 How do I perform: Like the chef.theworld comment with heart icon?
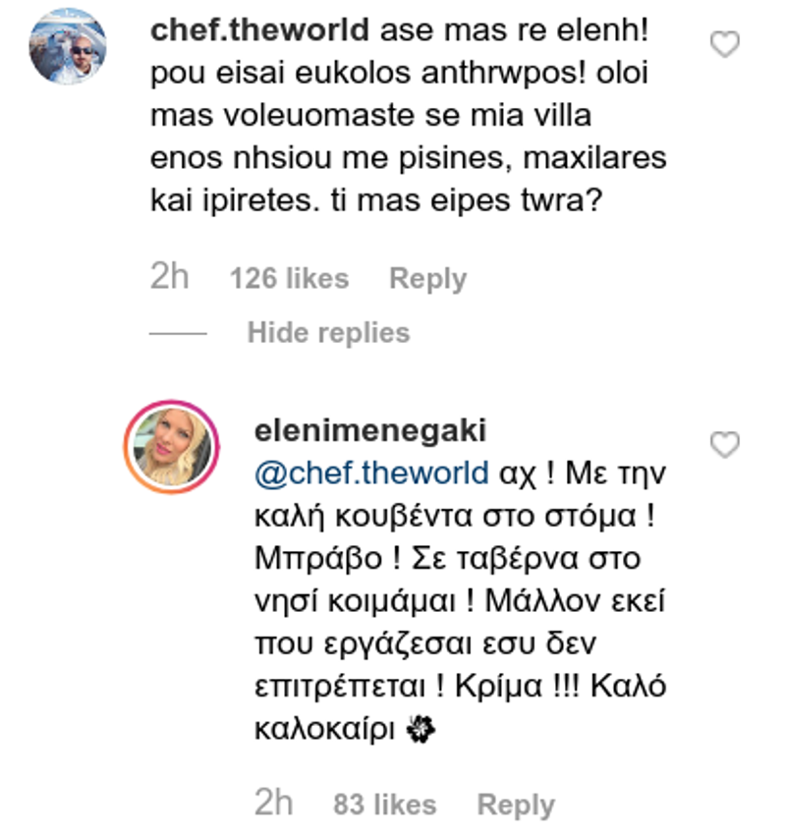pyautogui.click(x=724, y=44)
